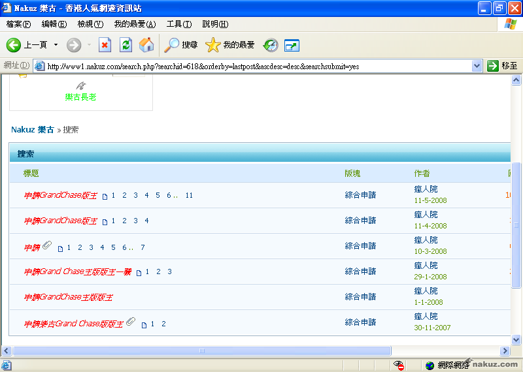Click the Back arrow toolbar icon
The height and width of the screenshot is (372, 523).
click(14, 45)
